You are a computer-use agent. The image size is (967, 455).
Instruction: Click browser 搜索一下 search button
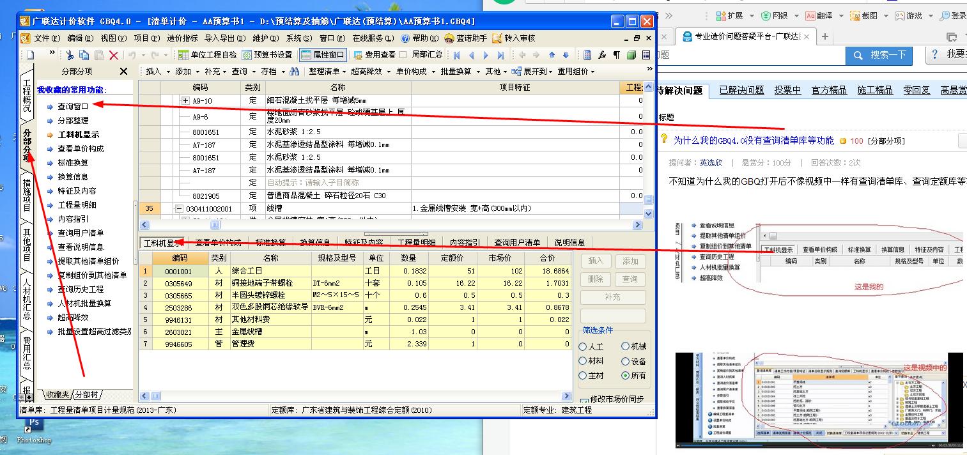[880, 55]
